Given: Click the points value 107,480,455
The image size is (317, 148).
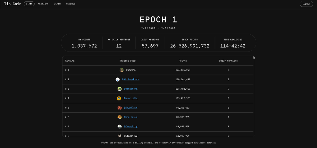Looking at the screenshot, I should (183, 89).
